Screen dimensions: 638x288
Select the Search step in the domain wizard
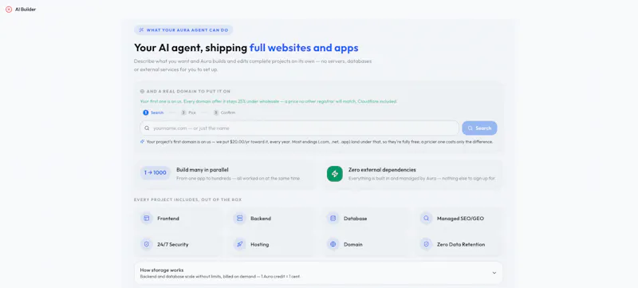point(153,112)
